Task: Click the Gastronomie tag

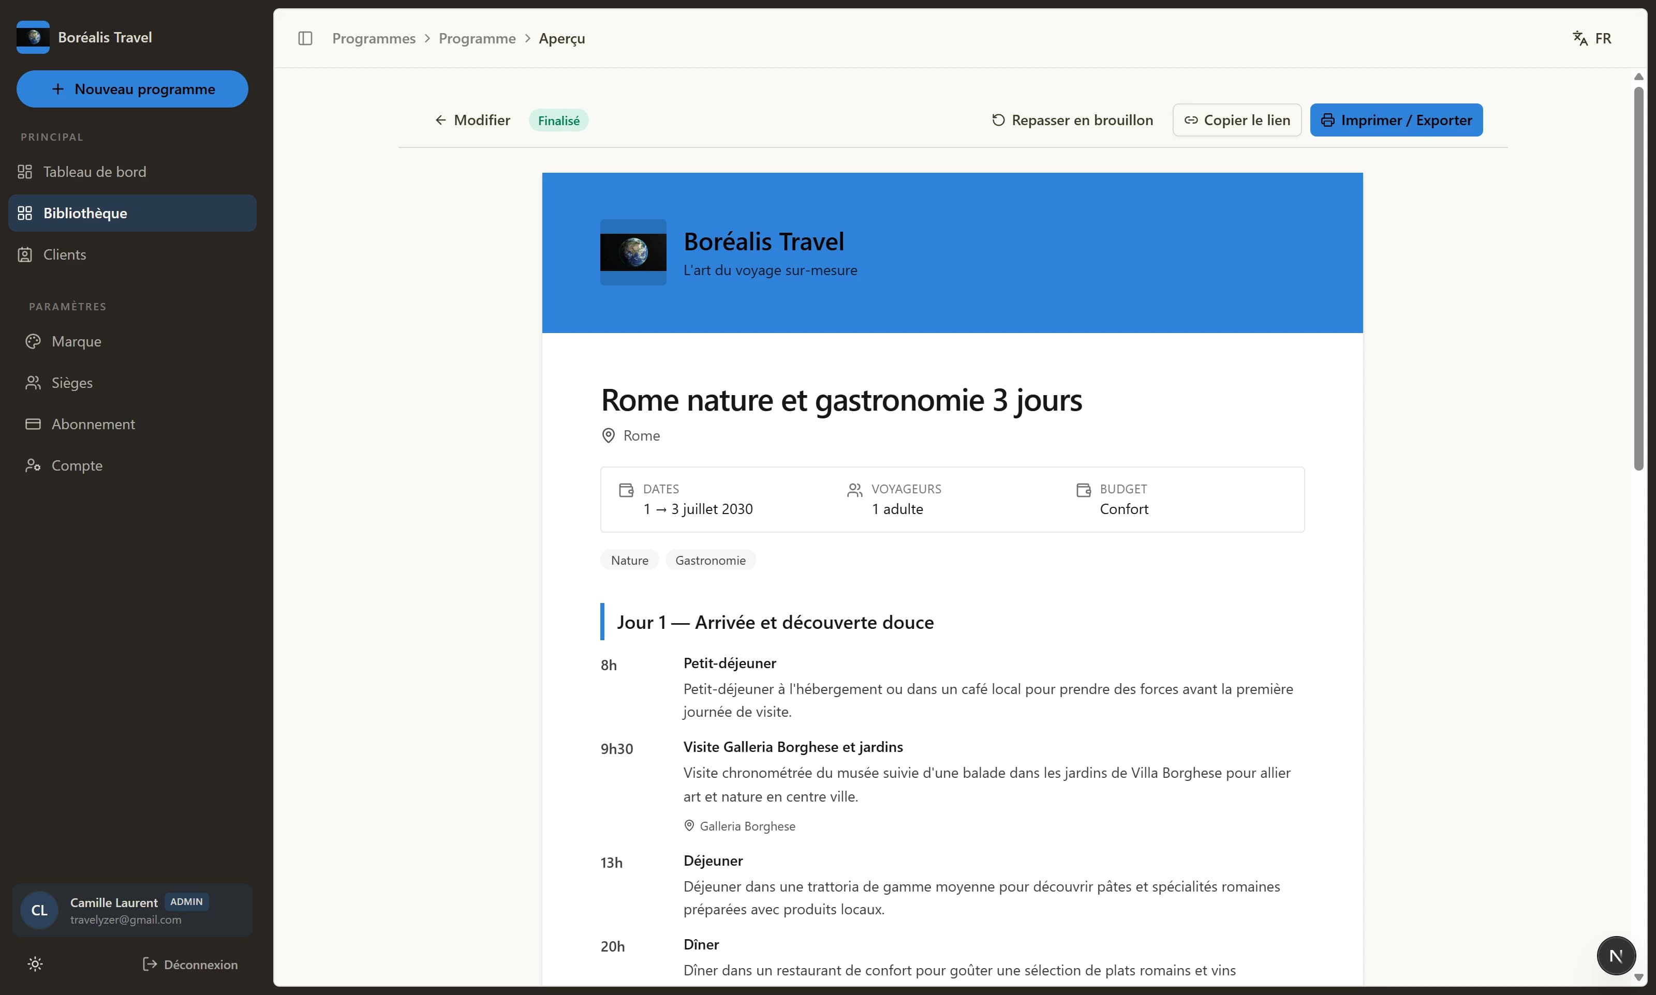Action: (711, 561)
